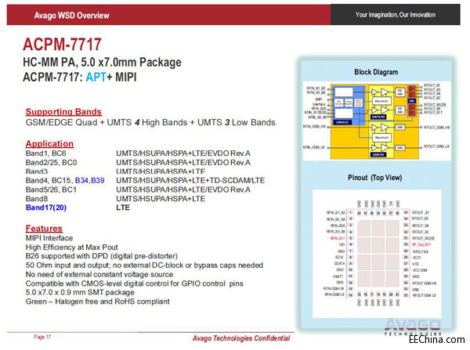Click the blue 'APT' word in subtitle
The image size is (470, 350).
[x=96, y=78]
